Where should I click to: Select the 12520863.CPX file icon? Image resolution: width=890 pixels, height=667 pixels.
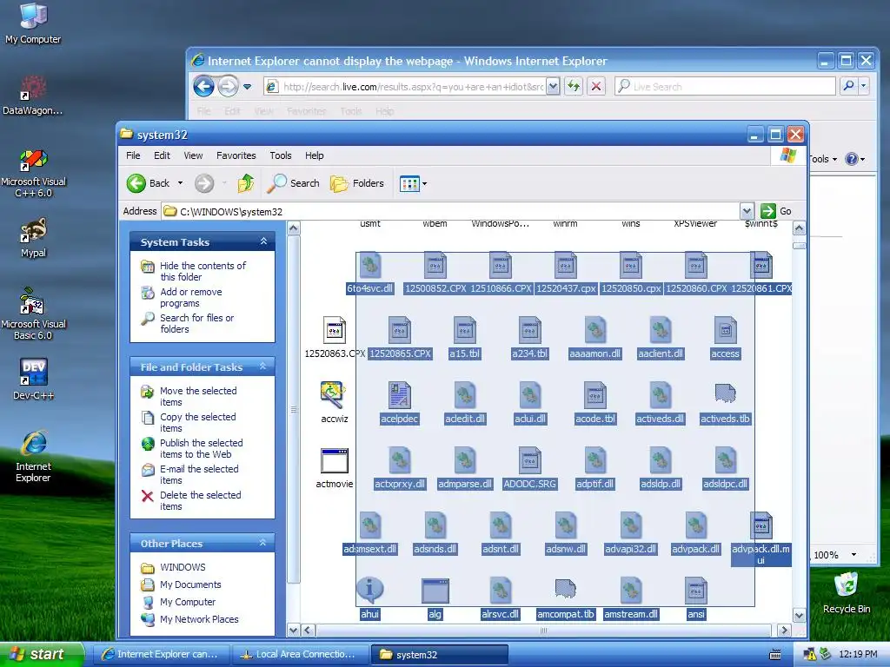coord(335,331)
